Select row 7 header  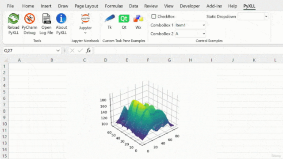[4, 105]
